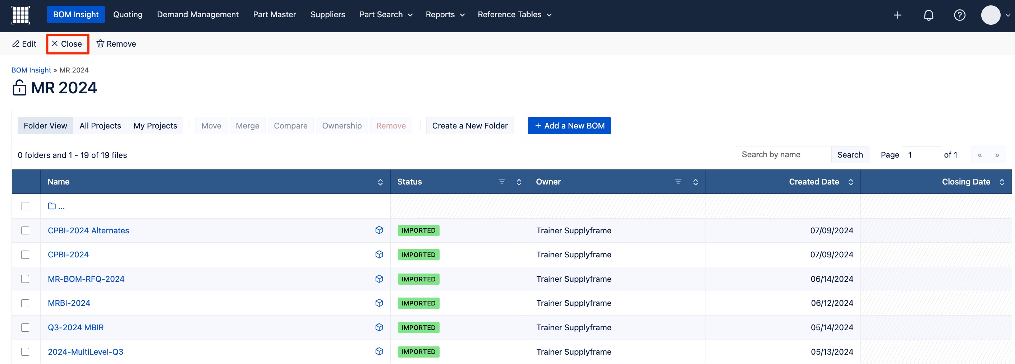
Task: Switch to Folder View tab
Action: click(x=45, y=126)
